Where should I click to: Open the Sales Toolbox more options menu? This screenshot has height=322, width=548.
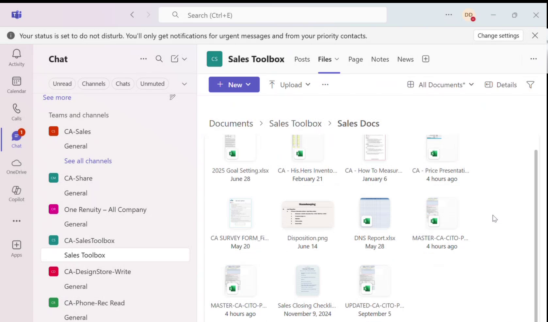click(x=533, y=59)
